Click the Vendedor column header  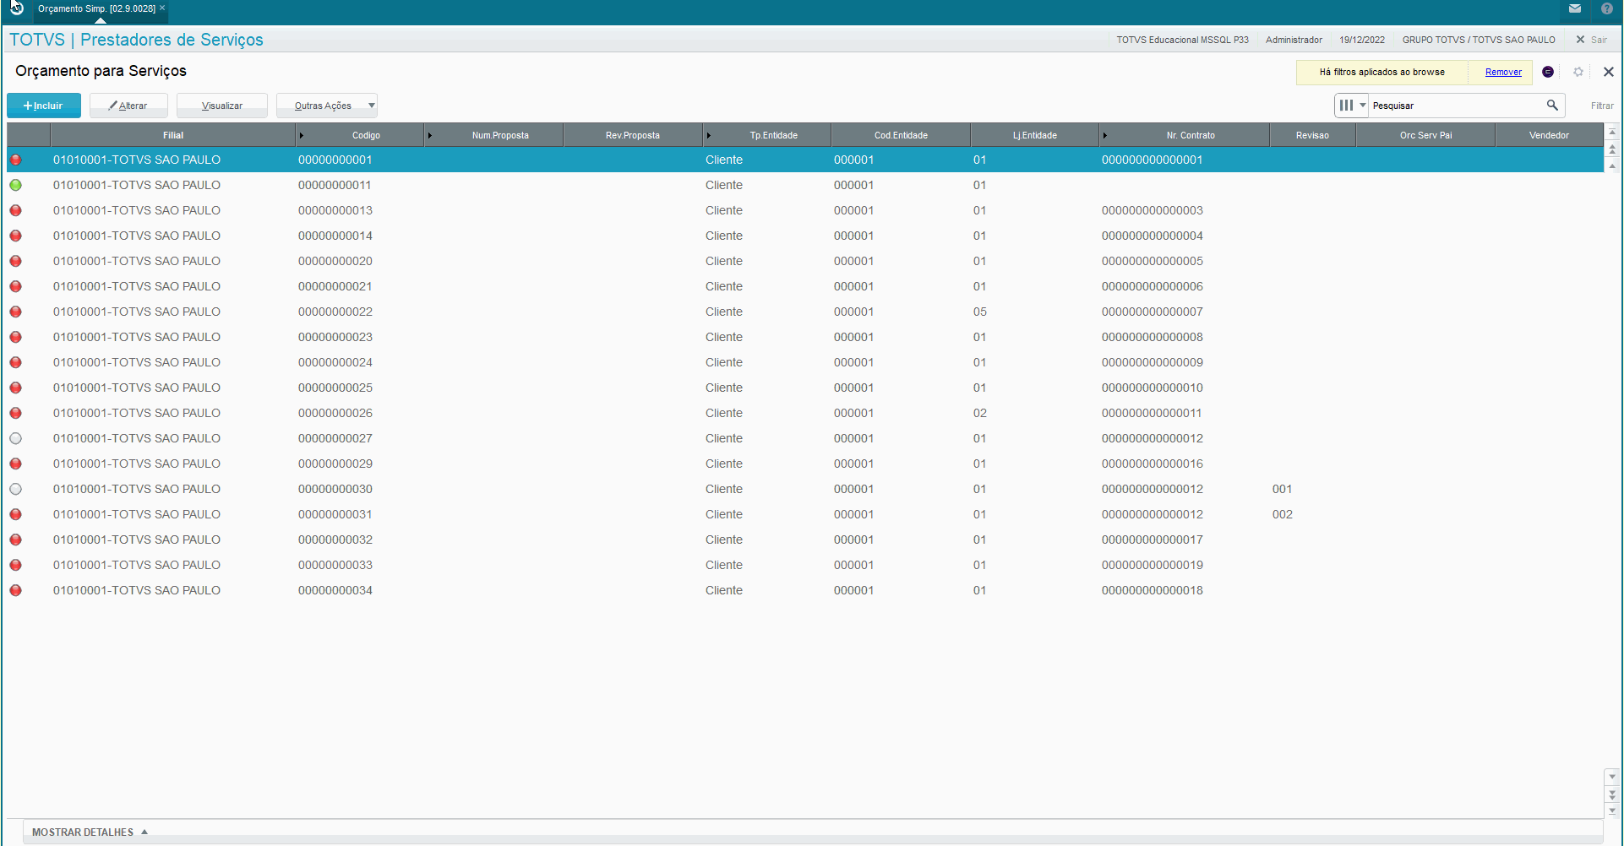1549,135
